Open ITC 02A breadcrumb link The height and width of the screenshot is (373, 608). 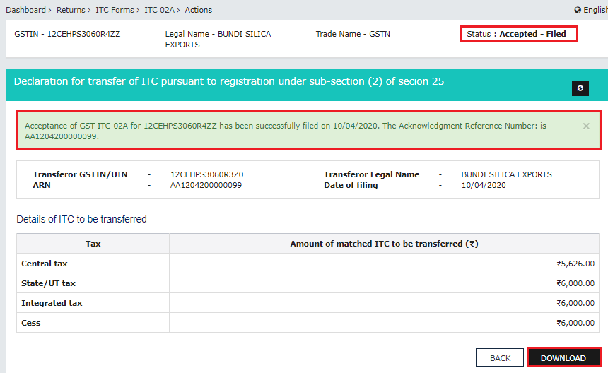159,10
